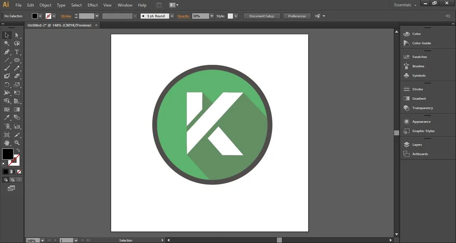This screenshot has width=456, height=243.
Task: Select the Free Transform tool
Action: click(x=17, y=93)
